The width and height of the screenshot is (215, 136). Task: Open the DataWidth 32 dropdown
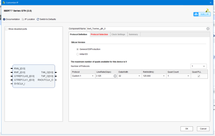pos(129,76)
